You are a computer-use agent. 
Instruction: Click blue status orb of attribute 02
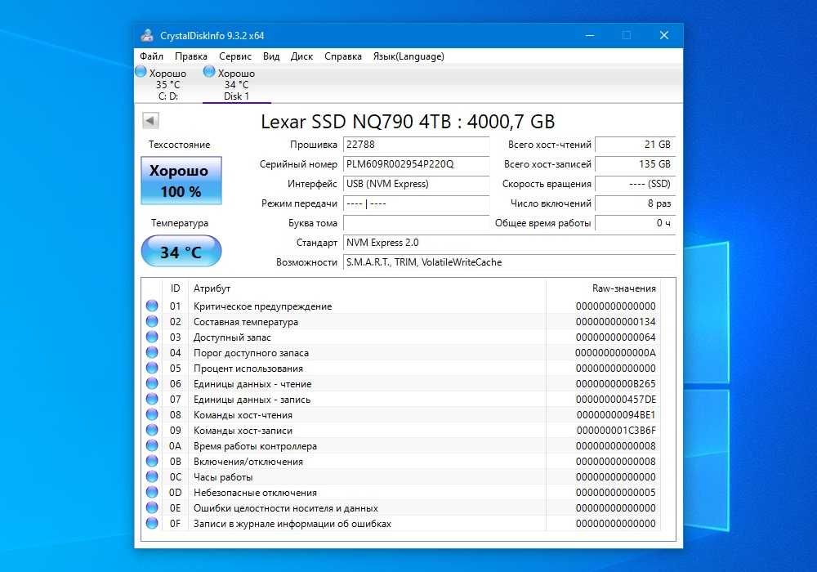pyautogui.click(x=152, y=321)
